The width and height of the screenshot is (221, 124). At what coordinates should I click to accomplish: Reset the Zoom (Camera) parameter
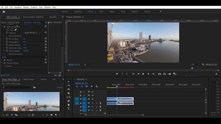[x=46, y=51]
